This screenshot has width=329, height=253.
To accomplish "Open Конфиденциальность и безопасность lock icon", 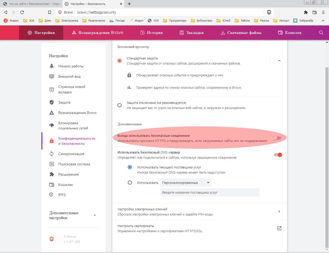I will [52, 141].
